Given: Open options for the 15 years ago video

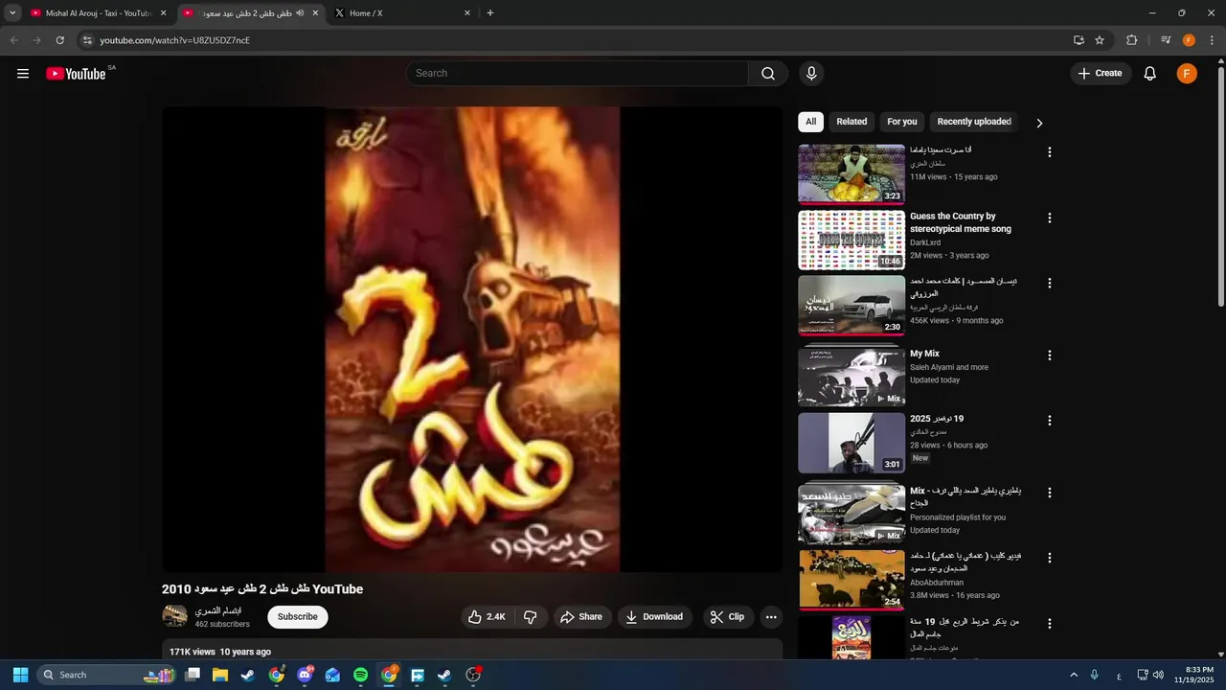Looking at the screenshot, I should tap(1049, 152).
